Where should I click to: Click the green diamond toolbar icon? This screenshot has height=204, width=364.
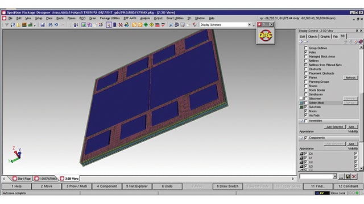pos(146,25)
